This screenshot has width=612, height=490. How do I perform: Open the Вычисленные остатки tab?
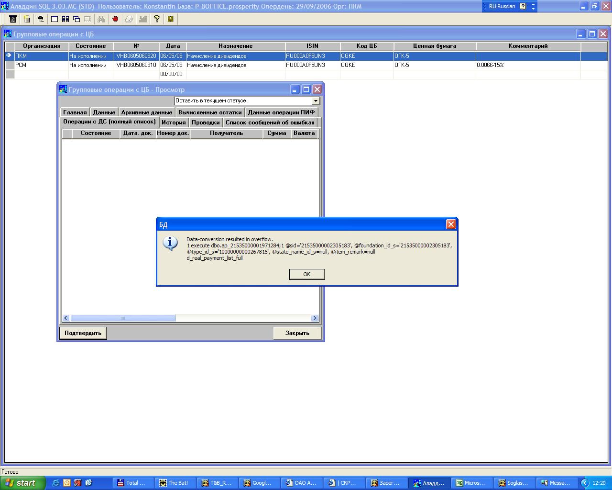click(x=210, y=112)
